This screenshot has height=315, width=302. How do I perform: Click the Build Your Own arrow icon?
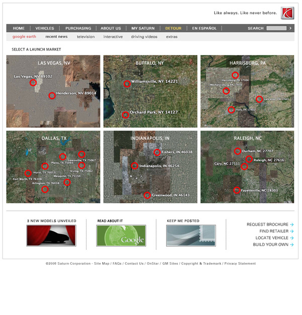tap(292, 245)
